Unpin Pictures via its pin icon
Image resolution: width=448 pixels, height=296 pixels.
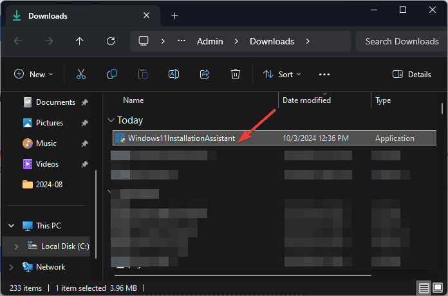[84, 123]
